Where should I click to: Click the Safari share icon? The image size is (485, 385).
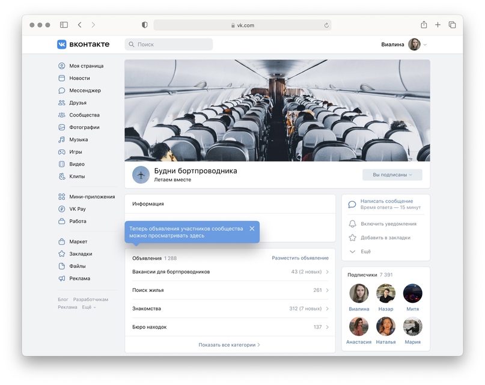tap(424, 25)
